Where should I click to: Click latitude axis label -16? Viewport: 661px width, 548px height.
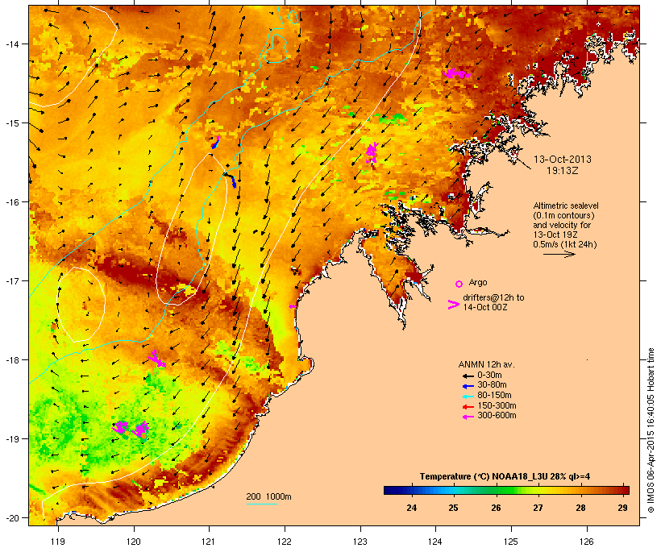click(11, 202)
